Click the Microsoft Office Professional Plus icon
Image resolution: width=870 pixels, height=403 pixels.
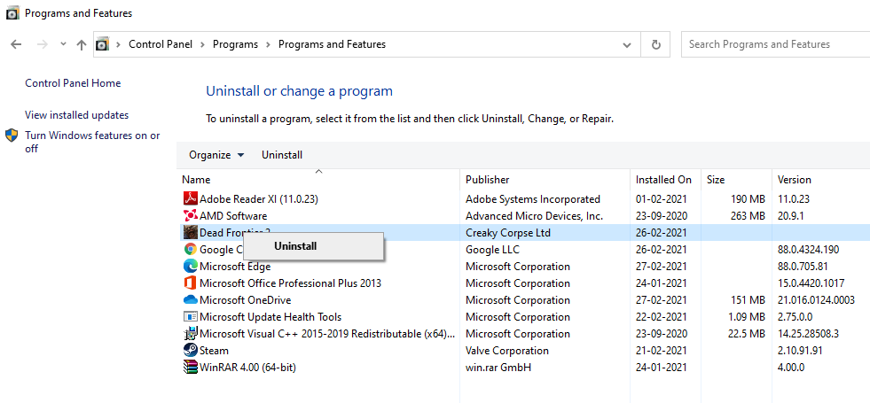click(x=191, y=283)
